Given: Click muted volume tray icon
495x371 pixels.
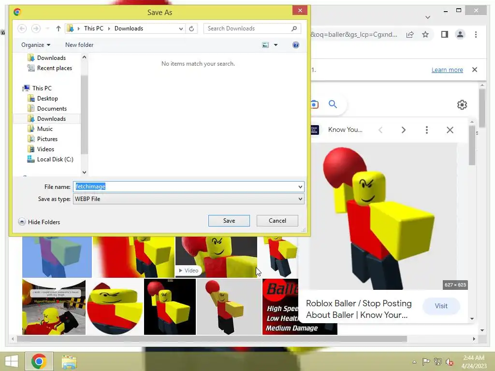Looking at the screenshot, I should point(449,361).
